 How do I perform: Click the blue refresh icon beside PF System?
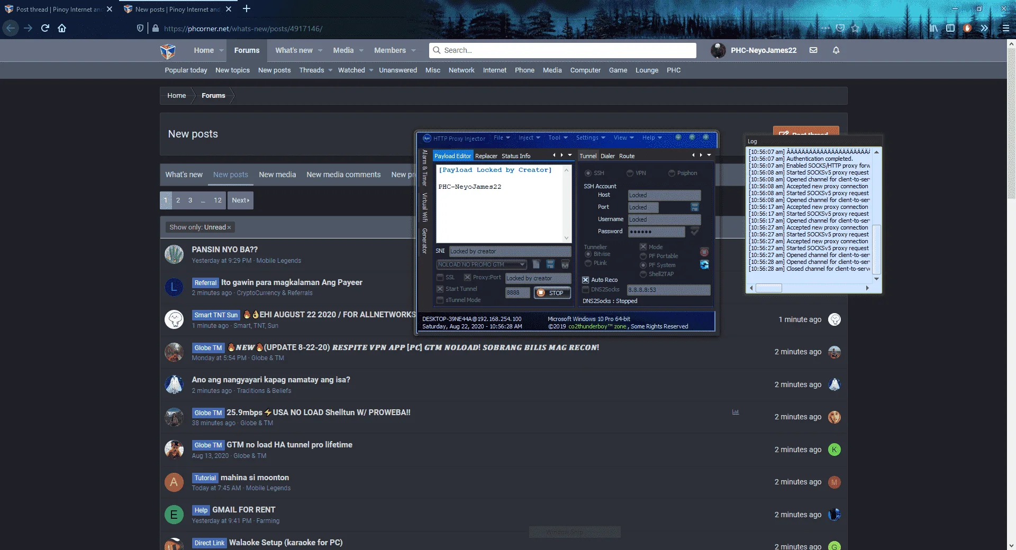point(704,264)
